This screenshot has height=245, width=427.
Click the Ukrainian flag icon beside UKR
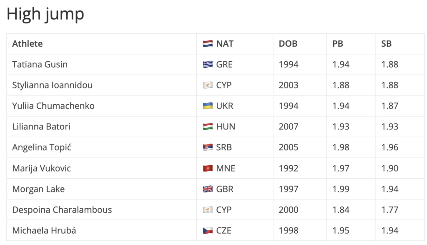click(x=208, y=106)
